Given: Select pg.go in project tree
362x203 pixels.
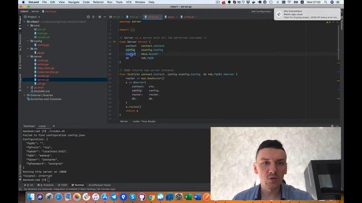Looking at the screenshot, I should click(41, 52).
